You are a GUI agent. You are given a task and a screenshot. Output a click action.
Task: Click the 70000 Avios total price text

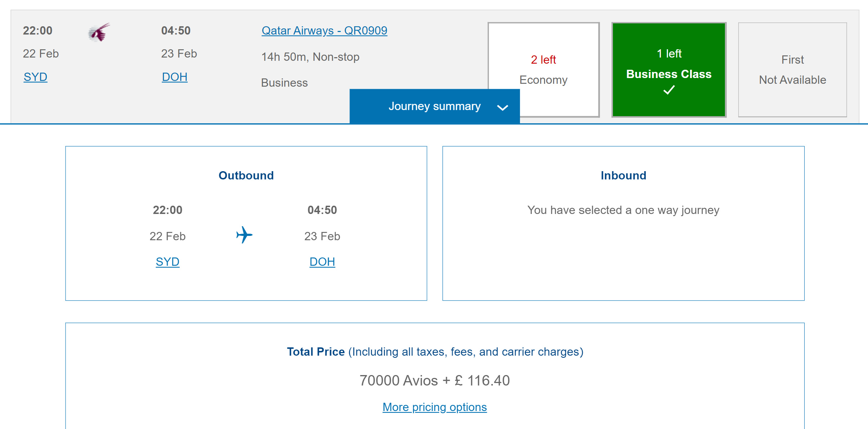(x=435, y=380)
